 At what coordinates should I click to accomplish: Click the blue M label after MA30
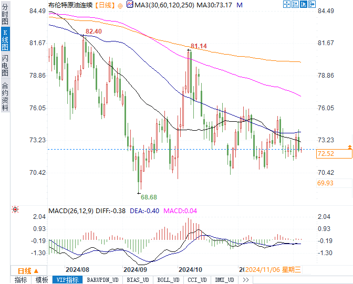(240, 5)
